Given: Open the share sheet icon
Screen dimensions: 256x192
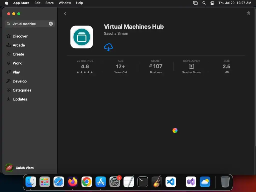Looking at the screenshot, I should 248,13.
